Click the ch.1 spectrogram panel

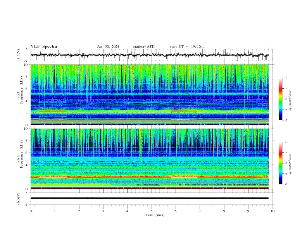coord(149,94)
